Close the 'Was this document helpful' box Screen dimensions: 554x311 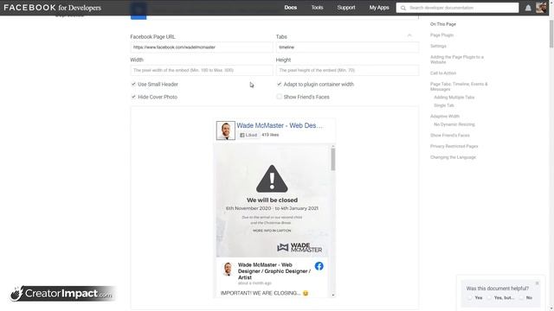[x=537, y=283]
